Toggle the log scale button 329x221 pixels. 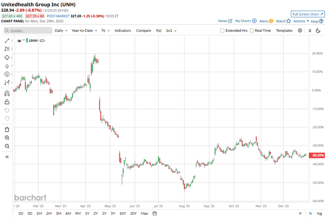[319, 213]
